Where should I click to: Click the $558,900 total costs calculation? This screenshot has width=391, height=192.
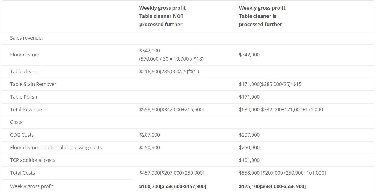coord(282,173)
